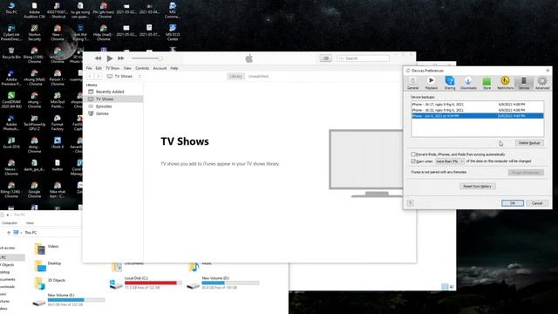The height and width of the screenshot is (314, 558).
Task: Open iTools 4 desktop icon
Action: 58,142
